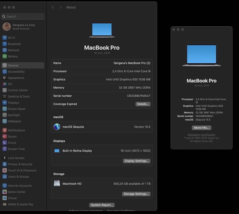Image resolution: width=239 pixels, height=214 pixels.
Task: Open Control Centre icon
Action: click(x=5, y=90)
